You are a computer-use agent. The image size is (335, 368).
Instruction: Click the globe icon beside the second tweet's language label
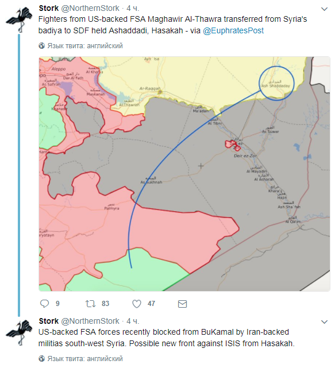tap(41, 359)
